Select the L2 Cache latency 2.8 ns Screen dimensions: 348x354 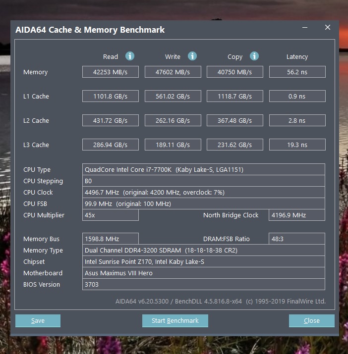pyautogui.click(x=297, y=120)
